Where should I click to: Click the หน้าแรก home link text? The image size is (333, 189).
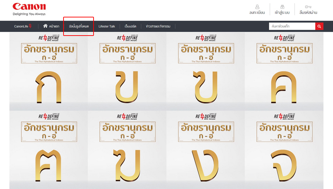coord(54,27)
